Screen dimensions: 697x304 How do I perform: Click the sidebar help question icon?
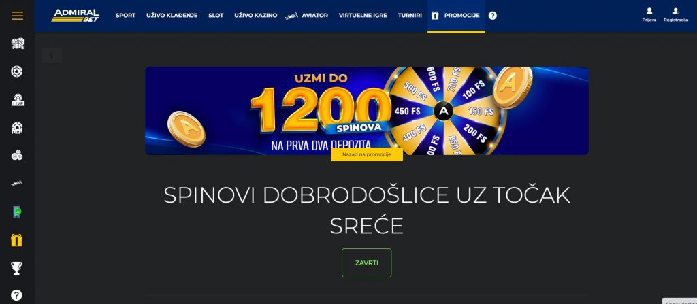coord(16,295)
